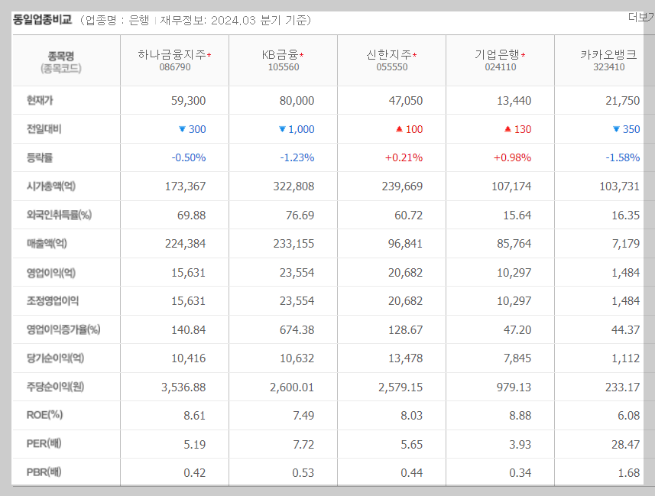The width and height of the screenshot is (655, 496).
Task: Click the PBR(배) row label
Action: tap(44, 472)
